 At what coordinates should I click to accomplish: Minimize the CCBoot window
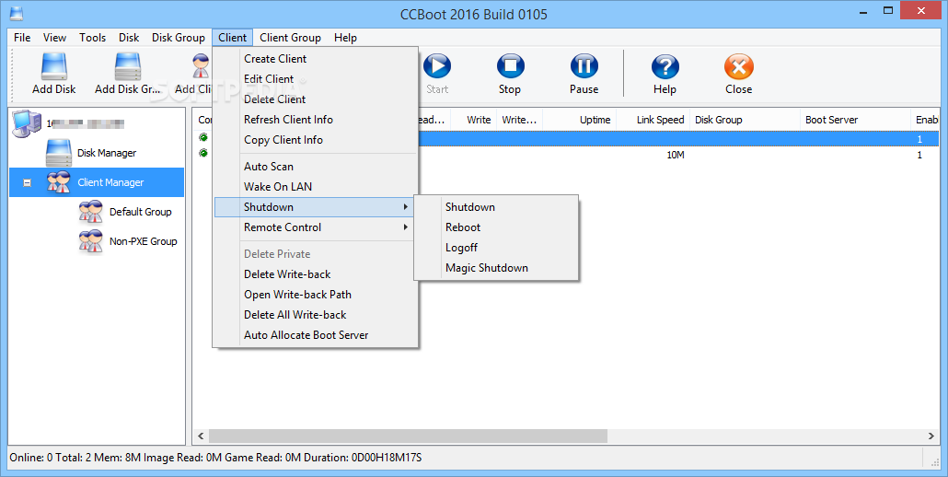click(861, 11)
